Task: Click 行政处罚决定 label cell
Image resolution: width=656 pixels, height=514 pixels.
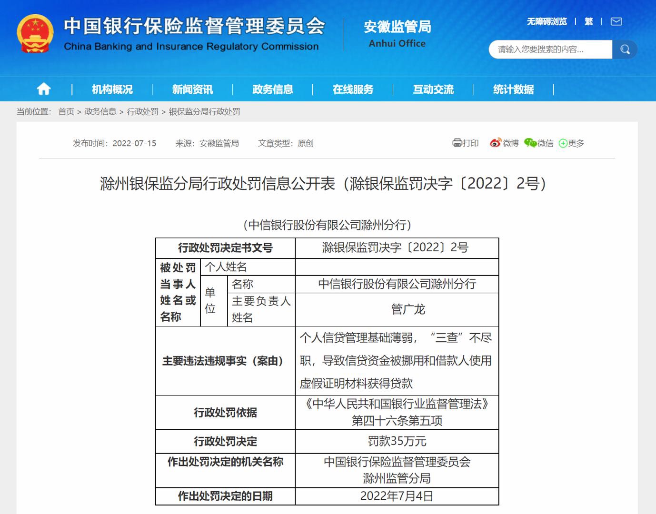Action: coord(226,441)
